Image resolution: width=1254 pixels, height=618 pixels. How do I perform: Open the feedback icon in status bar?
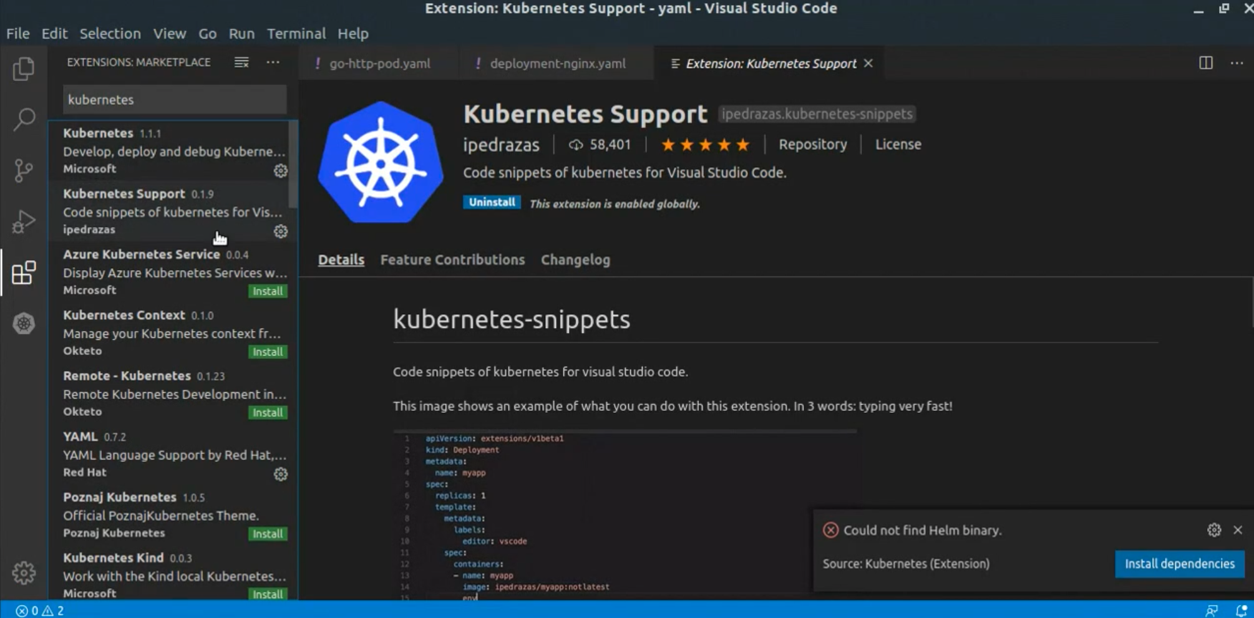1212,611
